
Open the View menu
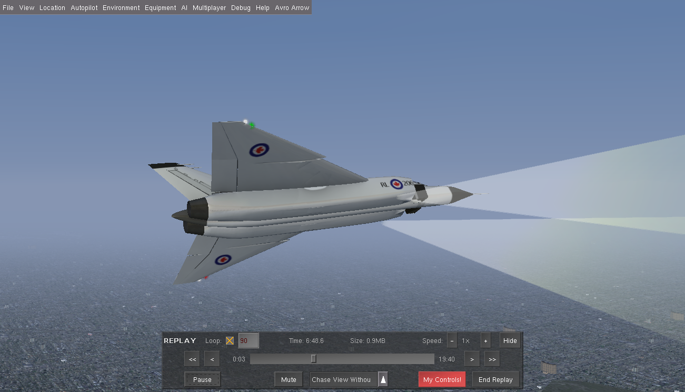27,8
